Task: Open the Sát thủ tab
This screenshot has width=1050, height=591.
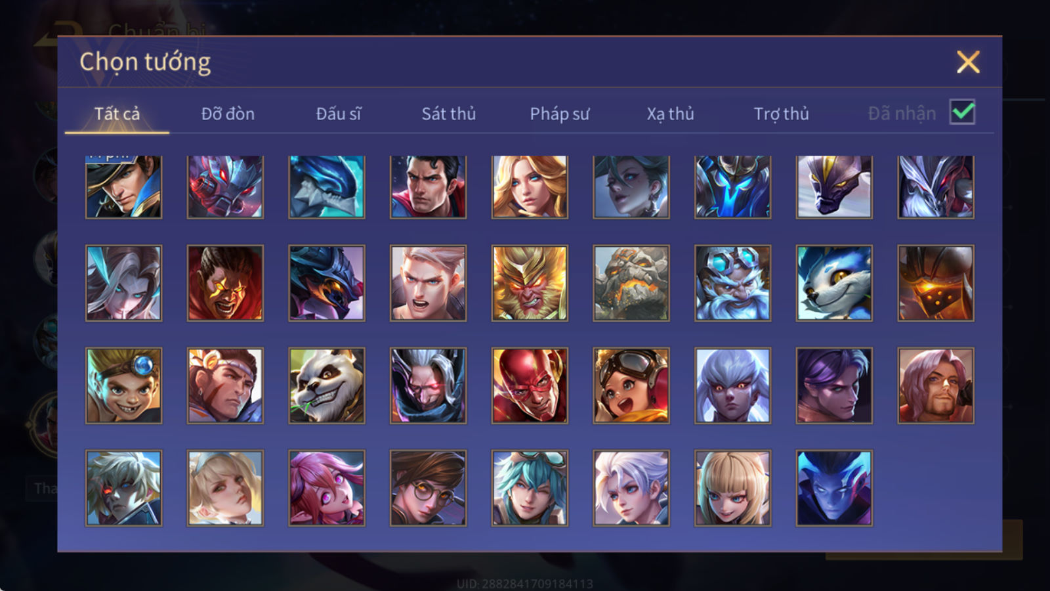Action: pyautogui.click(x=448, y=114)
